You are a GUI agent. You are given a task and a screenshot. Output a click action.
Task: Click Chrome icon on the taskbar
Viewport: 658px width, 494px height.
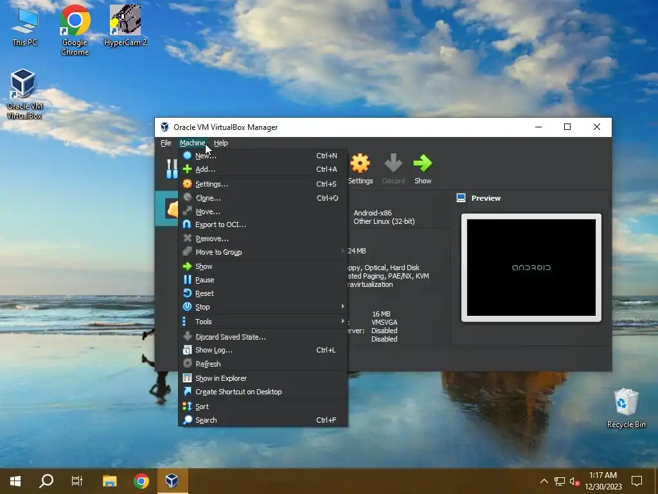(141, 481)
